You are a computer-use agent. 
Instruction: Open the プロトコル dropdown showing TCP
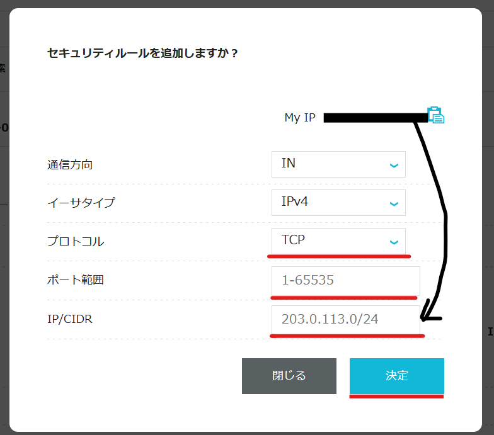[338, 241]
